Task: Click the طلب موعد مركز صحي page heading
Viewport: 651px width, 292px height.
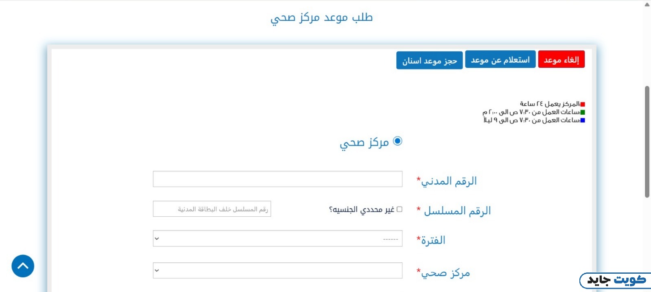Action: [x=321, y=18]
